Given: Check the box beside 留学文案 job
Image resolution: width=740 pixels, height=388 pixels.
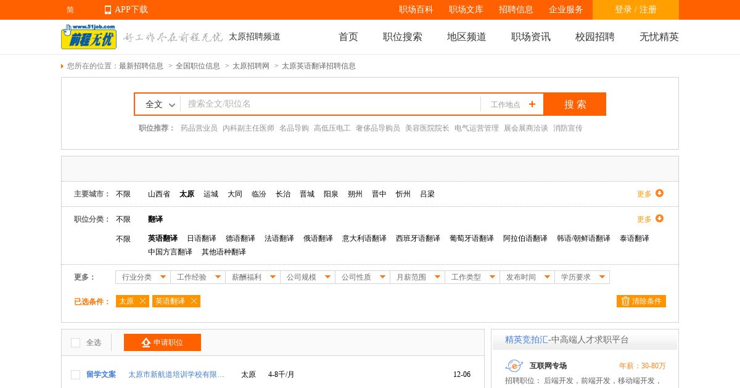Looking at the screenshot, I should pos(75,374).
